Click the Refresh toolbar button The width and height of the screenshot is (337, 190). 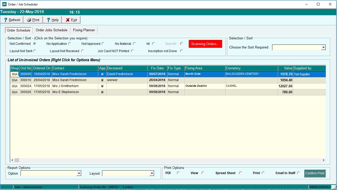[12, 20]
